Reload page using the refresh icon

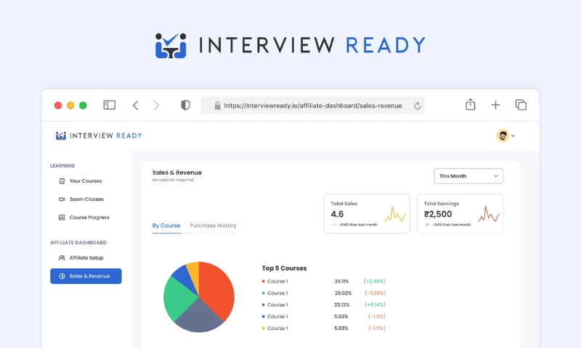(418, 106)
